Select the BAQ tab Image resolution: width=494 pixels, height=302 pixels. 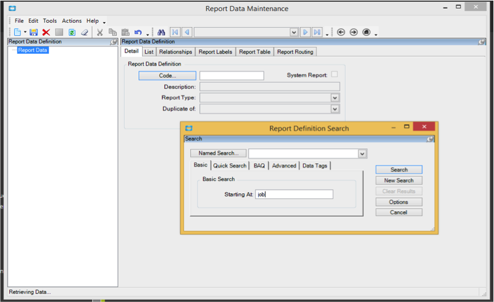(259, 166)
